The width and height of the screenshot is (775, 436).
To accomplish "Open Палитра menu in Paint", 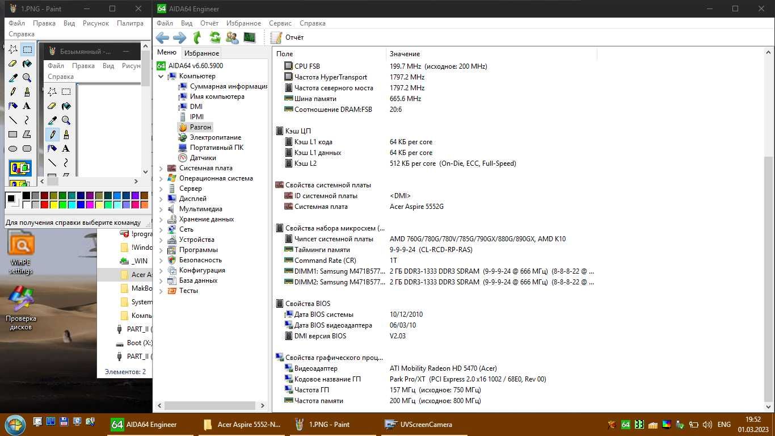I will tap(130, 23).
